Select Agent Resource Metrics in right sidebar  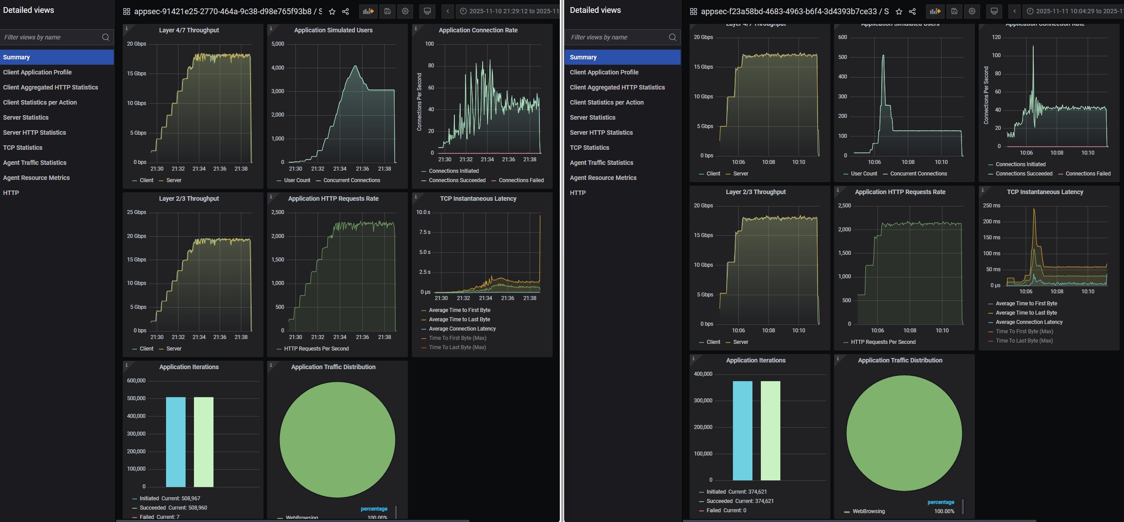tap(603, 178)
